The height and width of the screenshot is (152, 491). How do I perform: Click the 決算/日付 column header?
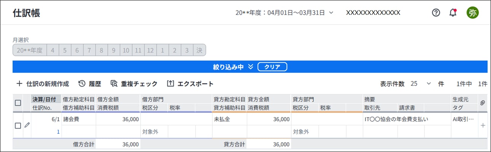44,99
